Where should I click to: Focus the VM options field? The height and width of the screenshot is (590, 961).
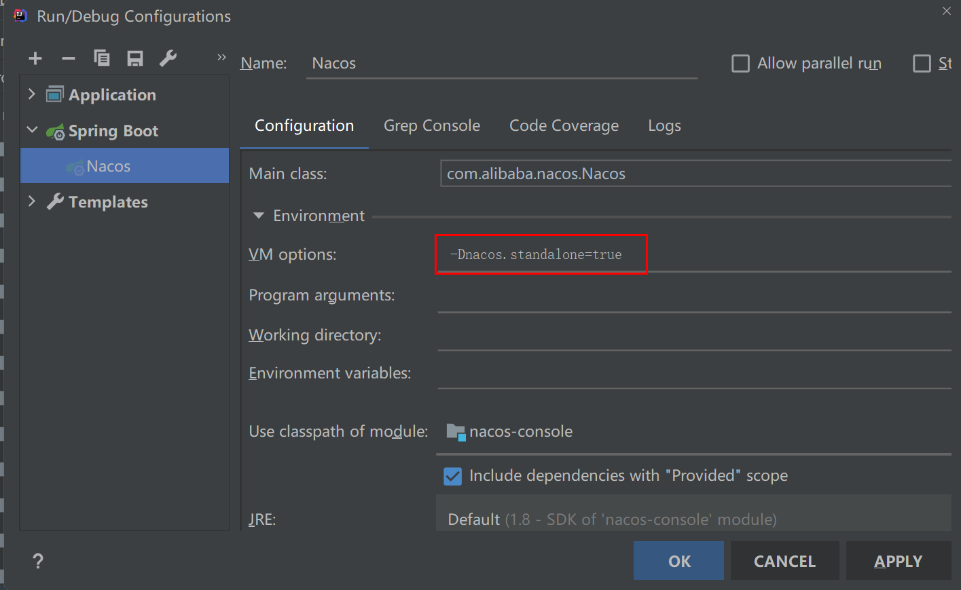(x=694, y=254)
